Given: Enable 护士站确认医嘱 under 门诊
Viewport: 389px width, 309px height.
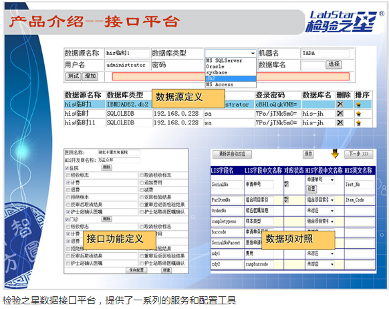Looking at the screenshot, I should pos(68,263).
